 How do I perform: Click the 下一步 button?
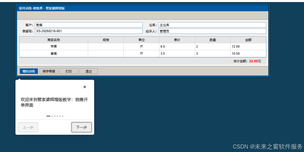(x=82, y=127)
